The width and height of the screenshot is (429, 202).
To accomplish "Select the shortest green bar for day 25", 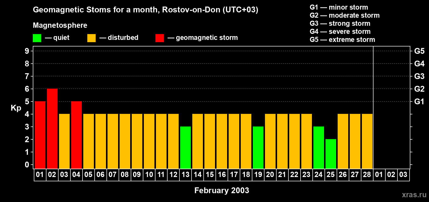I will [x=331, y=154].
